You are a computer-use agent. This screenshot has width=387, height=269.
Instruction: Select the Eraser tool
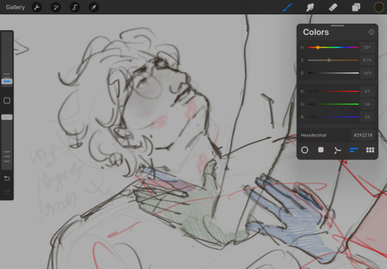click(x=333, y=7)
